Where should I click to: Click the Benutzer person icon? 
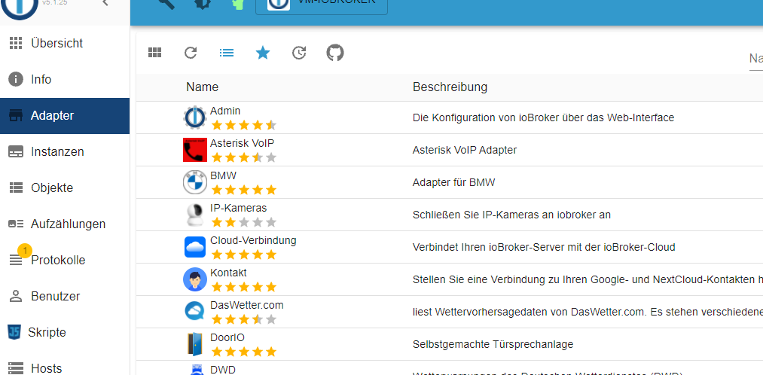16,296
